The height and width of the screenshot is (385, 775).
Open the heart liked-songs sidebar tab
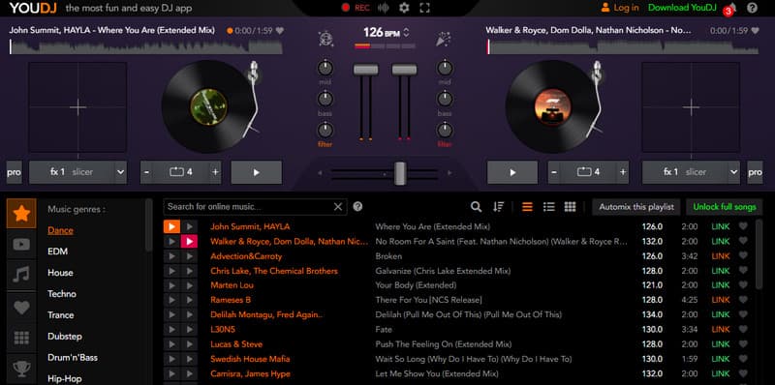coord(21,307)
